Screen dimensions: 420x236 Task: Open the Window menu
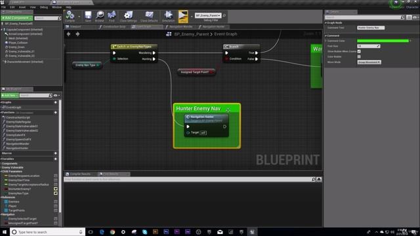point(57,7)
